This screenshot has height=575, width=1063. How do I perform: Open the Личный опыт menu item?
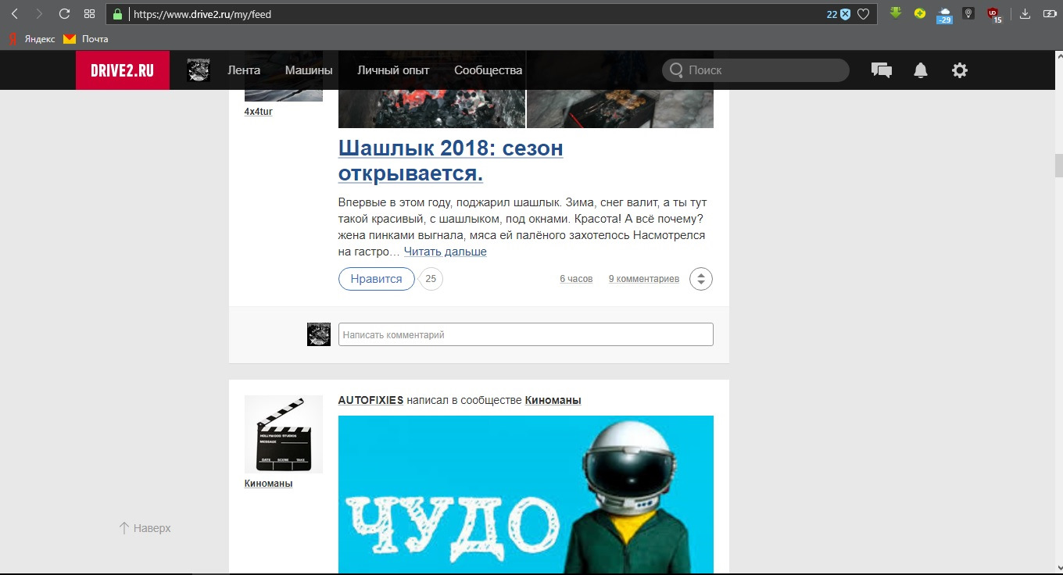point(393,70)
